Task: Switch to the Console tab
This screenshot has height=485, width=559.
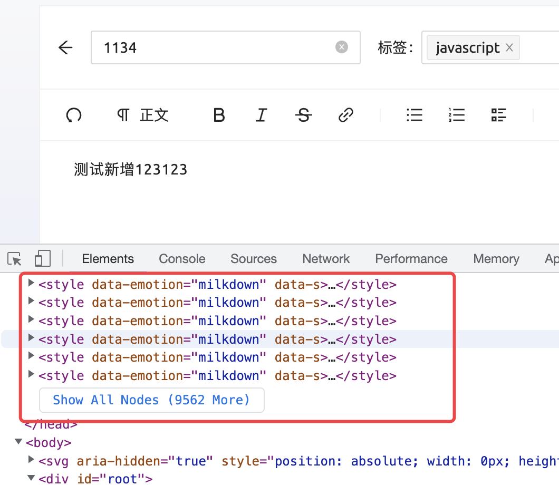Action: (182, 259)
